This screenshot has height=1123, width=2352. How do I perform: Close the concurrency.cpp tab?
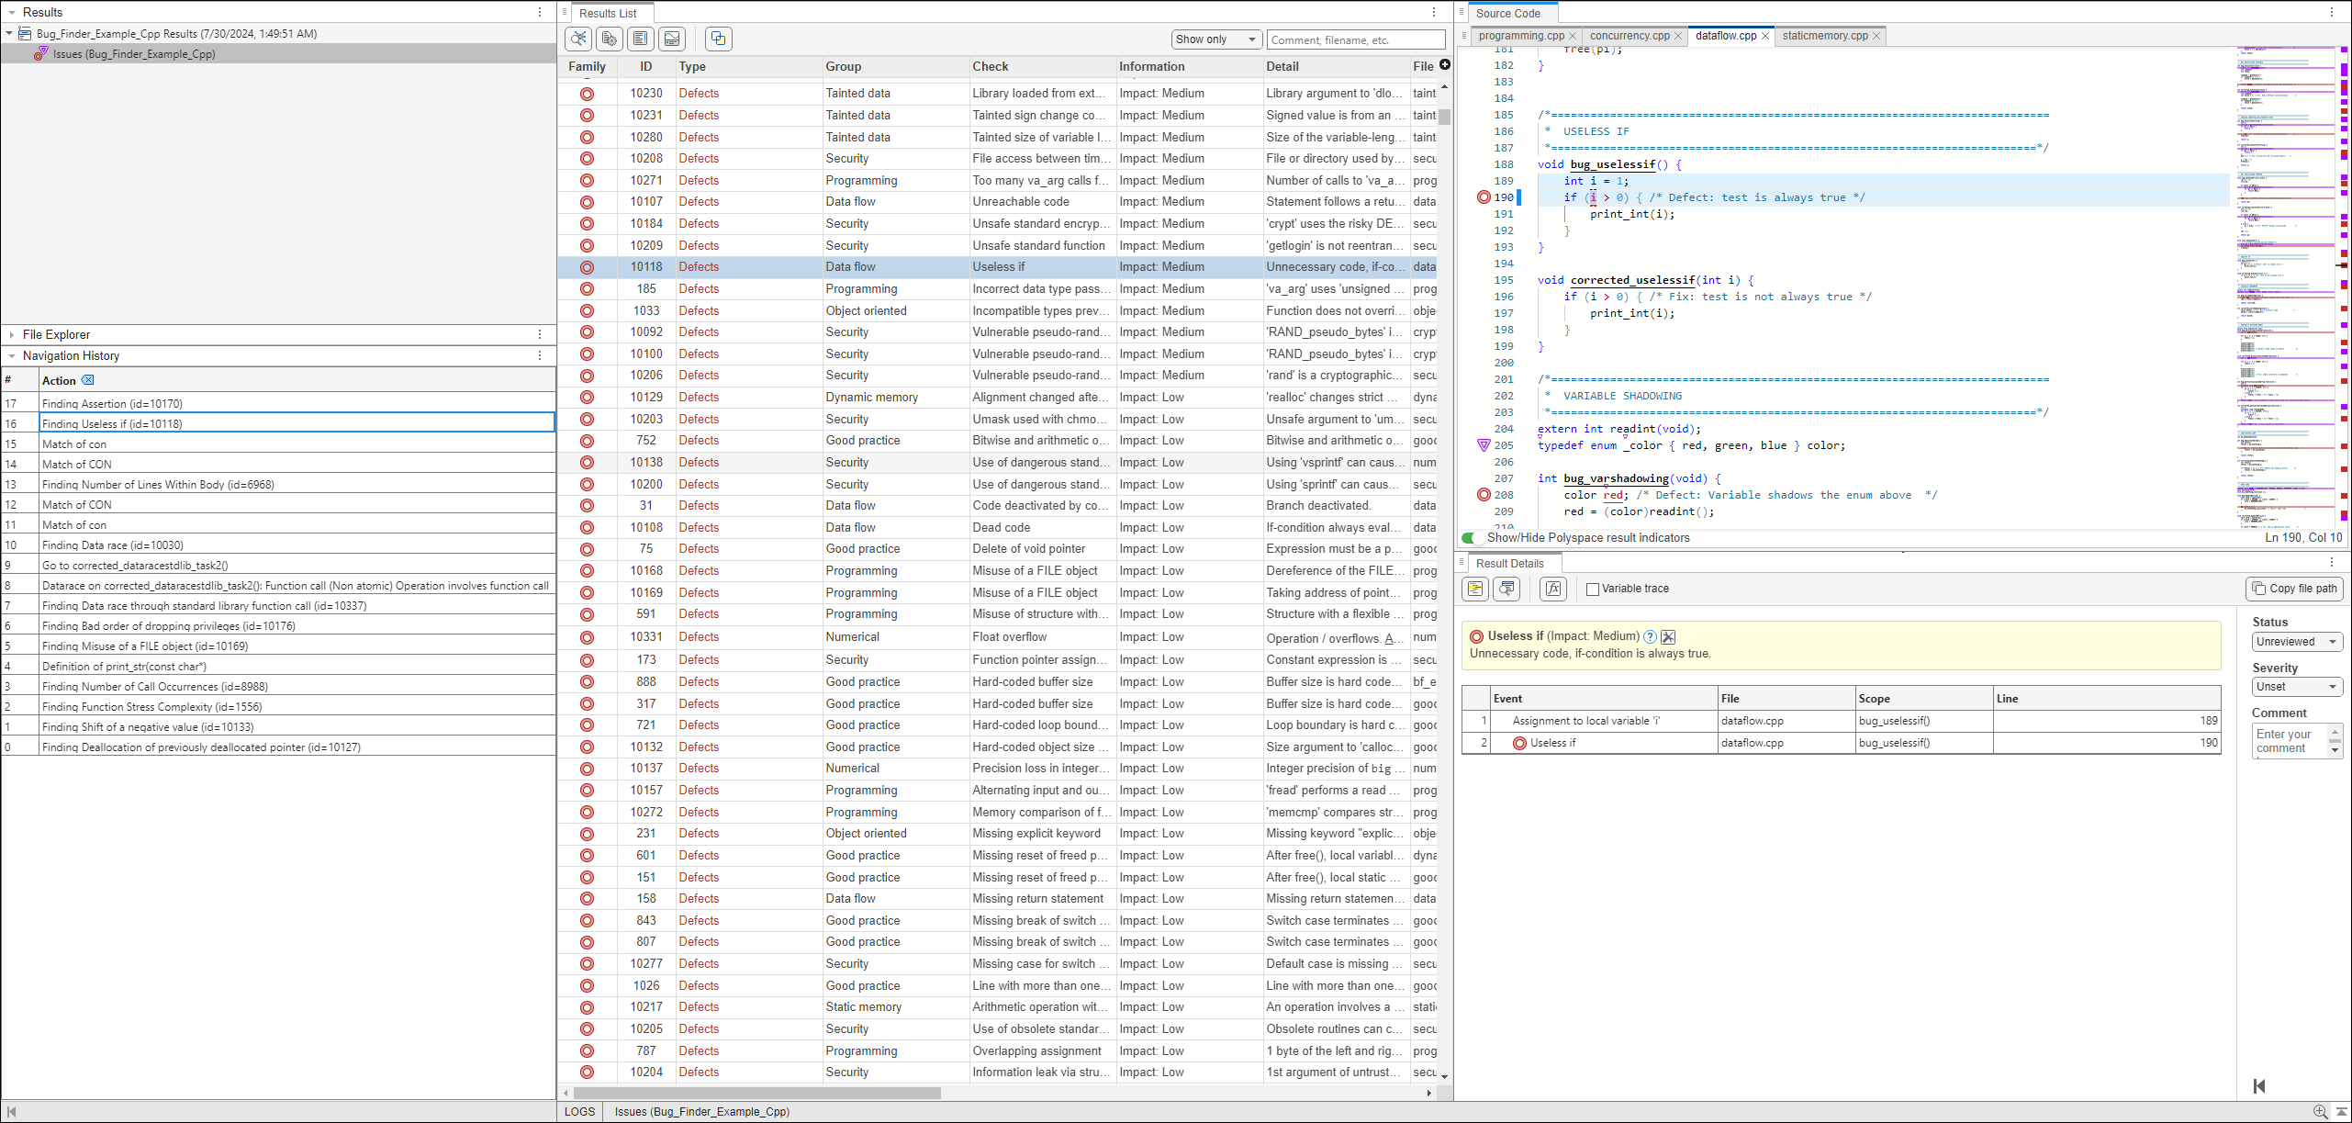pos(1678,37)
